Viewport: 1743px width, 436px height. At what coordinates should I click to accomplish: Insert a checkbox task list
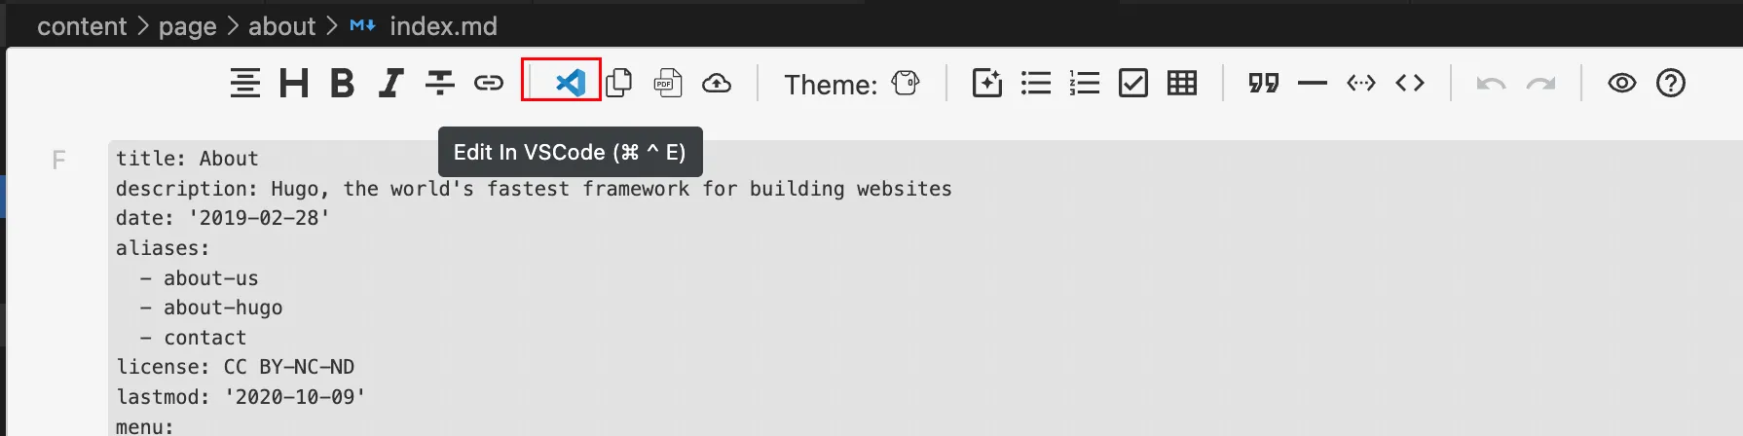click(x=1133, y=84)
